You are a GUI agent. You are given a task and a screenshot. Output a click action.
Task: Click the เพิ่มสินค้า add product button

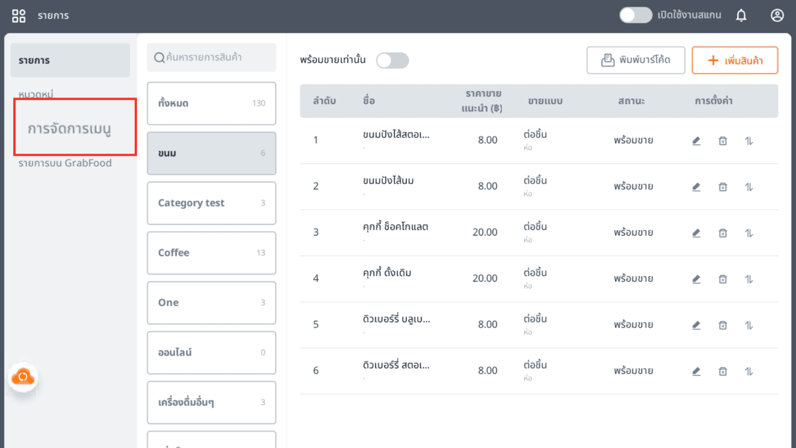point(735,61)
